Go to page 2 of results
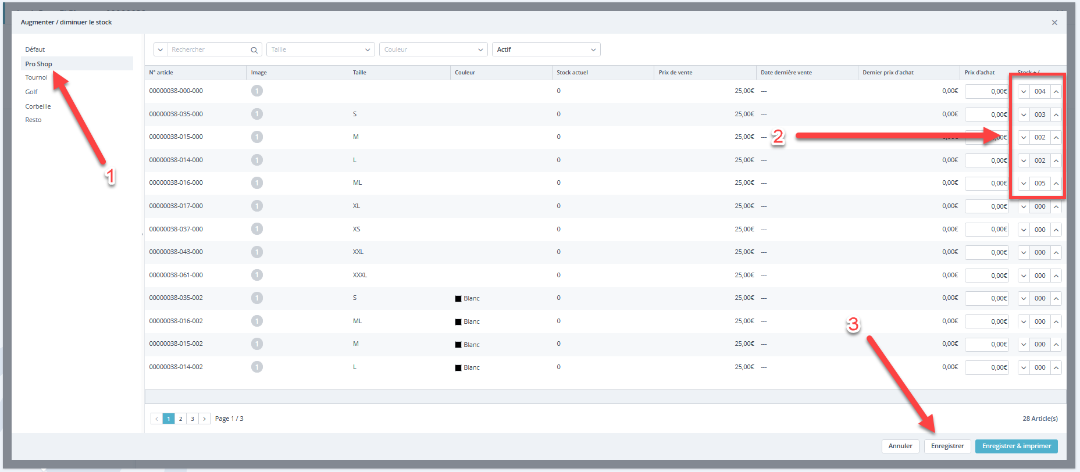 [180, 419]
